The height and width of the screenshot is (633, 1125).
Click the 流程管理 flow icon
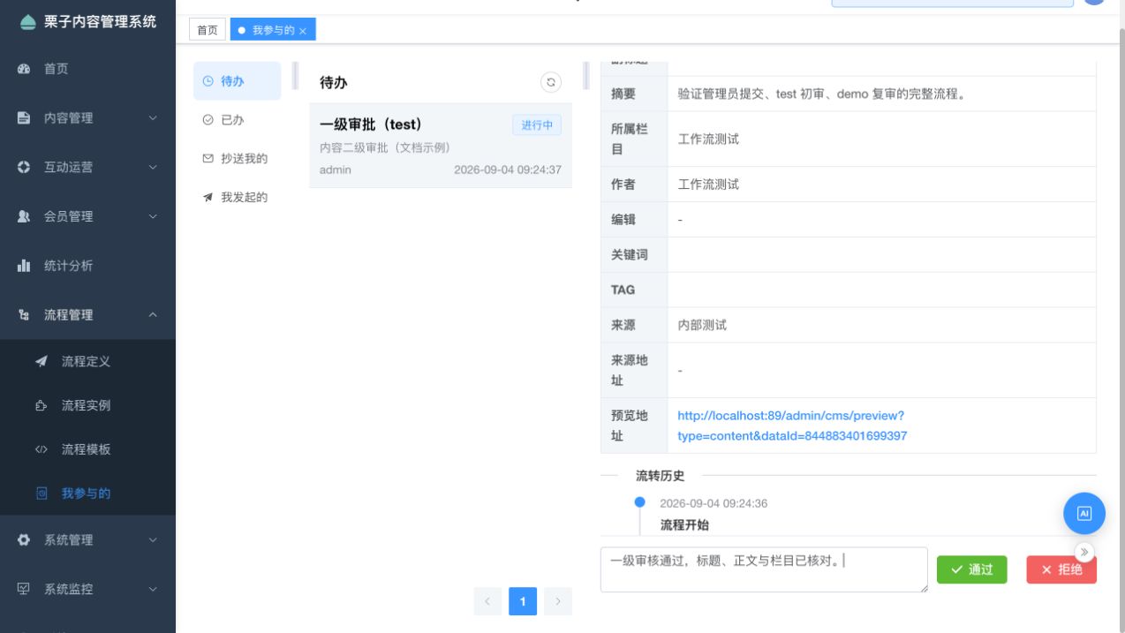24,315
